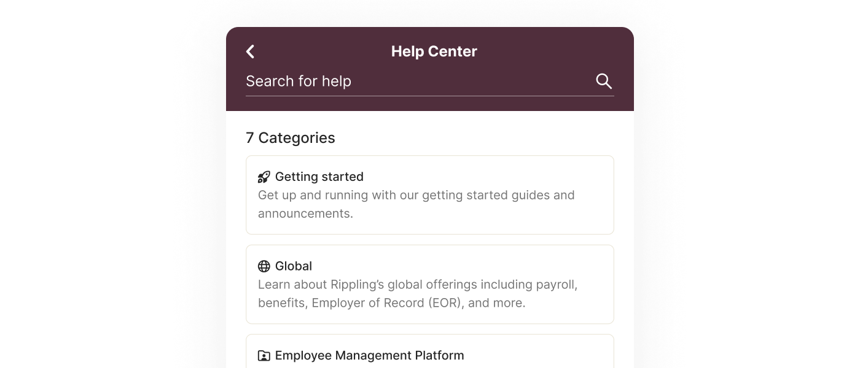Viewport: 860px width, 368px height.
Task: Open Employee Management Platform category title
Action: click(x=369, y=356)
